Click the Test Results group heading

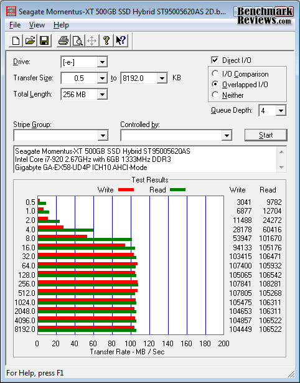coord(150,180)
